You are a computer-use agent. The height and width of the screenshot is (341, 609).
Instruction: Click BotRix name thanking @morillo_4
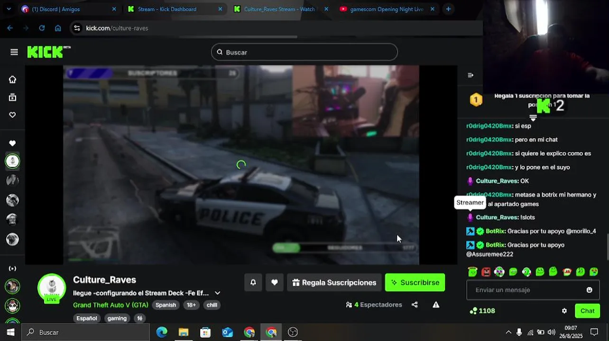pyautogui.click(x=495, y=231)
